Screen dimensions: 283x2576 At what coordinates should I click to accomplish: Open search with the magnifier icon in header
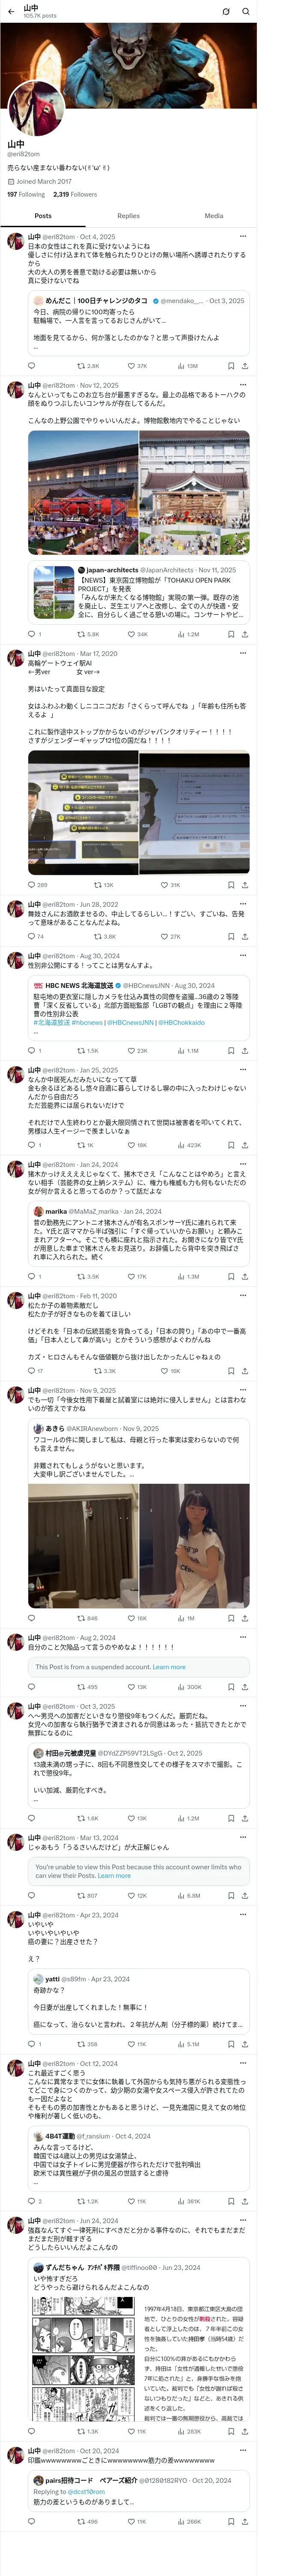click(x=246, y=12)
